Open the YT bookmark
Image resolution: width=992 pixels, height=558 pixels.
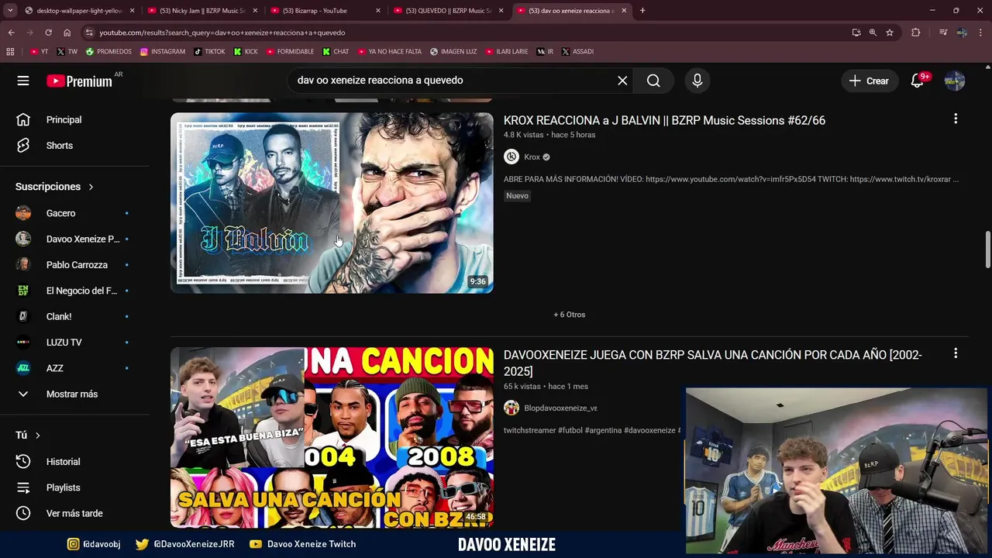(x=39, y=52)
